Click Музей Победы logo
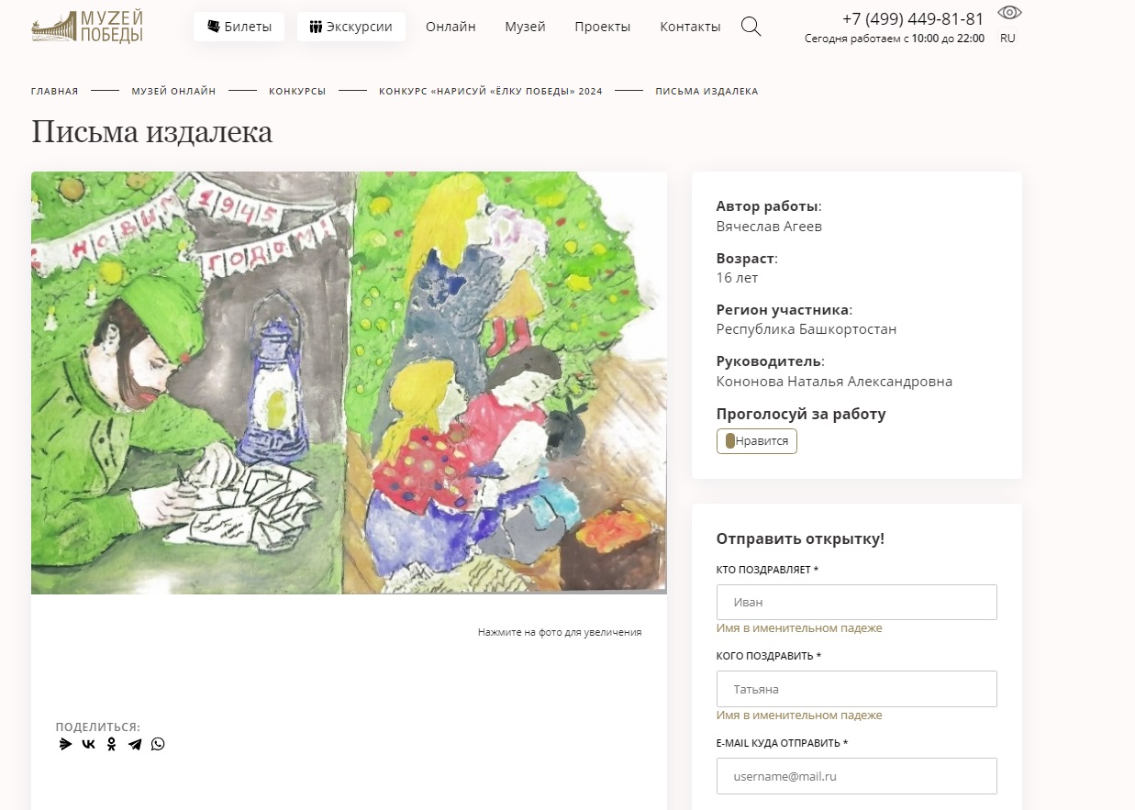Screen dimensions: 1135x810 click(87, 27)
